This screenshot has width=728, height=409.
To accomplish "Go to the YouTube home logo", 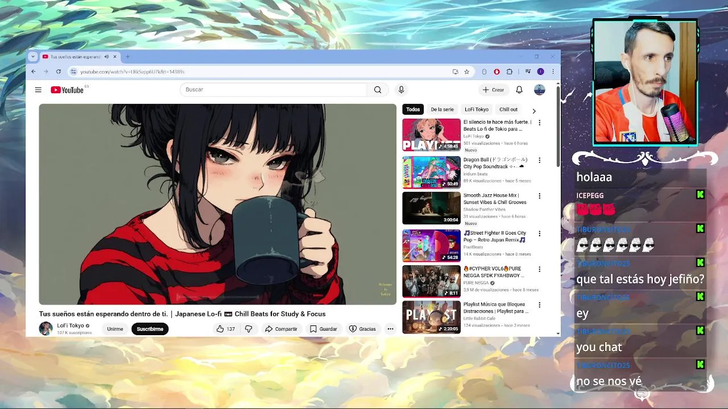I will (67, 90).
